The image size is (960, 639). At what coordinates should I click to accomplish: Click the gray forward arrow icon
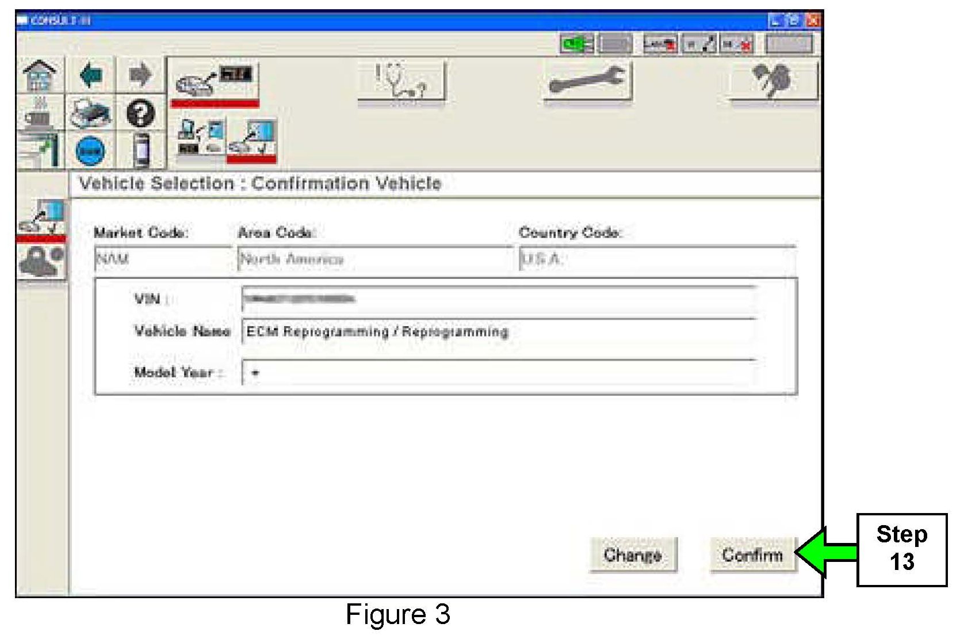click(140, 75)
